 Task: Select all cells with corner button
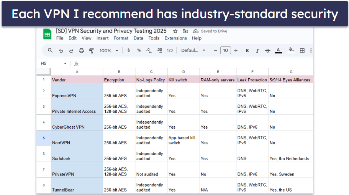pyautogui.click(x=43, y=72)
